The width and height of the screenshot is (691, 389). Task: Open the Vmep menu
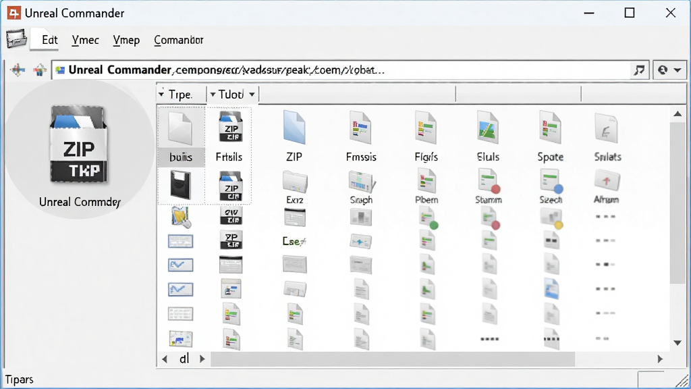point(126,40)
